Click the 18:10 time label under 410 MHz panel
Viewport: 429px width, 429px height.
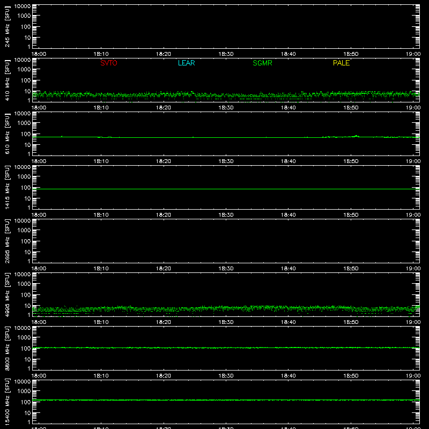pyautogui.click(x=101, y=108)
